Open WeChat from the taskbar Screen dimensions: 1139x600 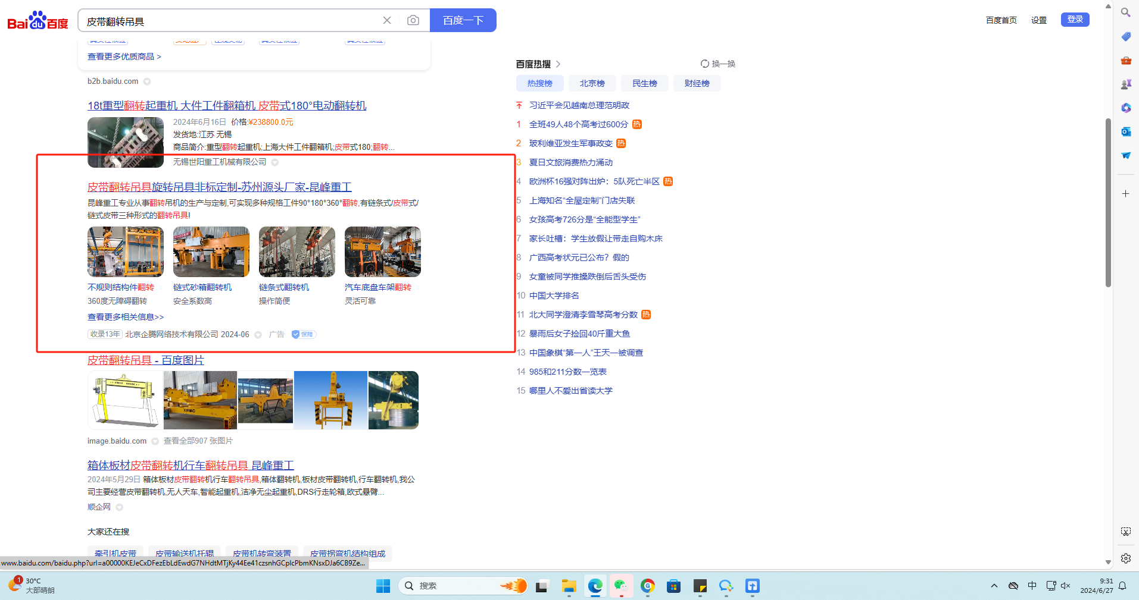[x=621, y=586]
